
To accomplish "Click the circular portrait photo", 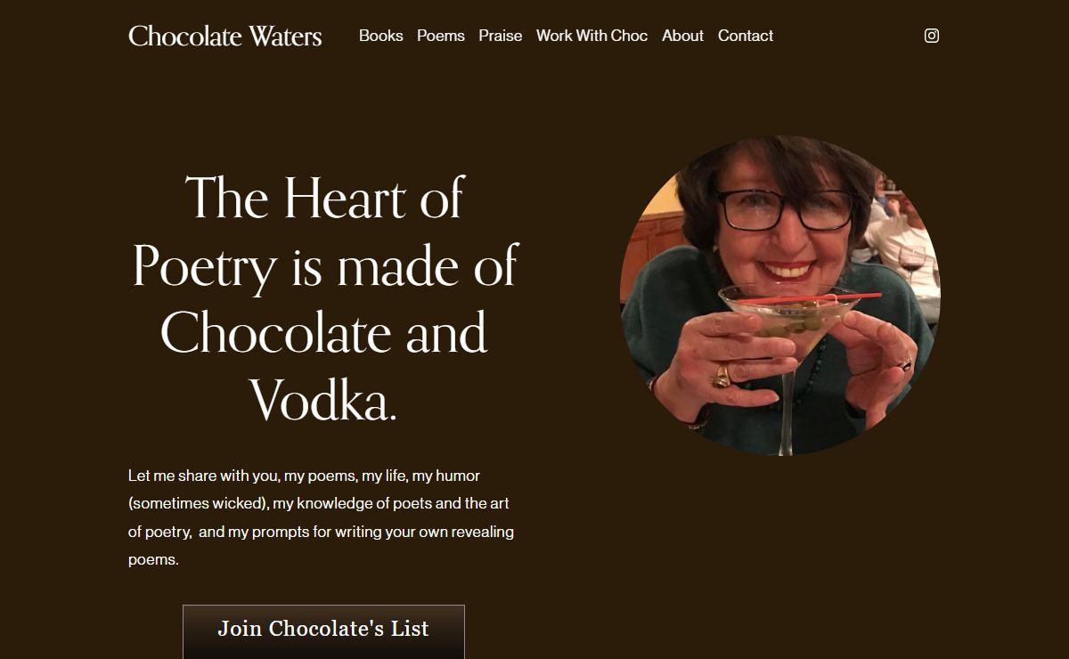I will coord(780,296).
